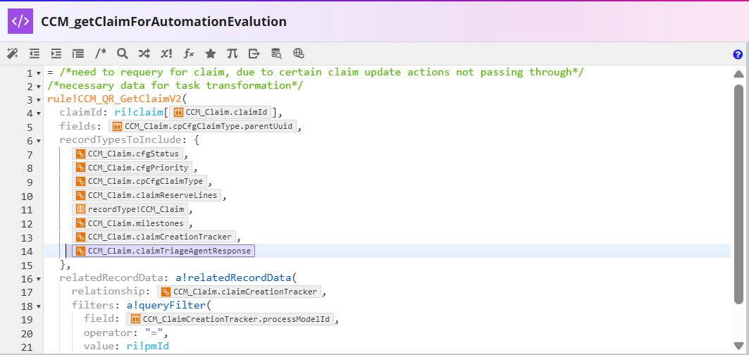749x355 pixels.
Task: Collapse a!queryFilter fold arrow on line 18
Action: (x=38, y=306)
